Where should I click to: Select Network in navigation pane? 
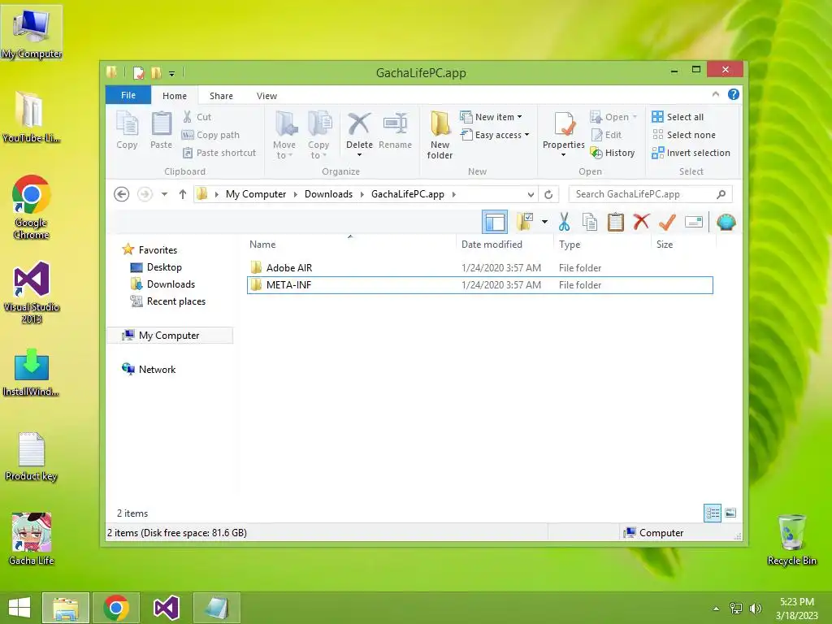(149, 370)
